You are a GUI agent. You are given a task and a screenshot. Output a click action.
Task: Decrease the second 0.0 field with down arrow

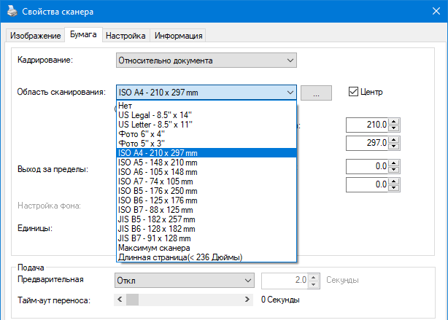[394, 188]
